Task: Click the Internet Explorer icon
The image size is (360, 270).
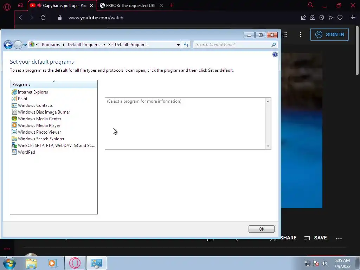Action: point(14,92)
